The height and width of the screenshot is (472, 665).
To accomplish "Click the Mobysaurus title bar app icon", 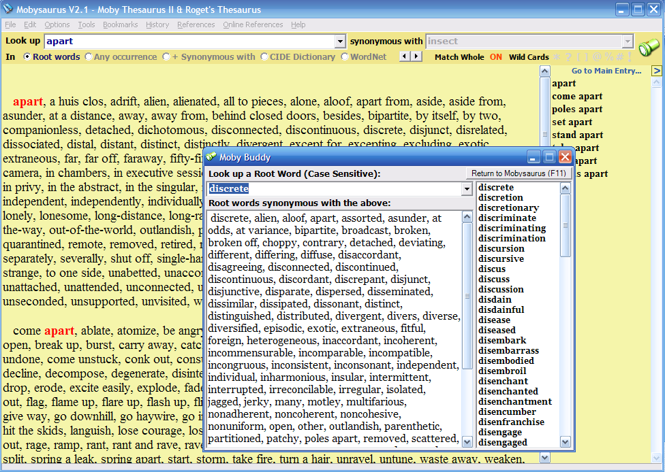I will pyautogui.click(x=7, y=9).
